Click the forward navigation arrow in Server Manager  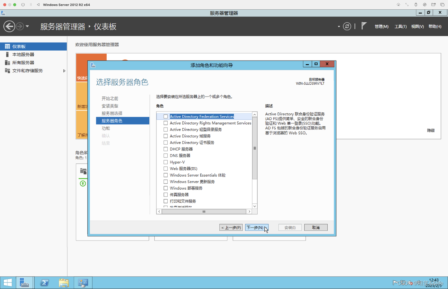(x=20, y=26)
